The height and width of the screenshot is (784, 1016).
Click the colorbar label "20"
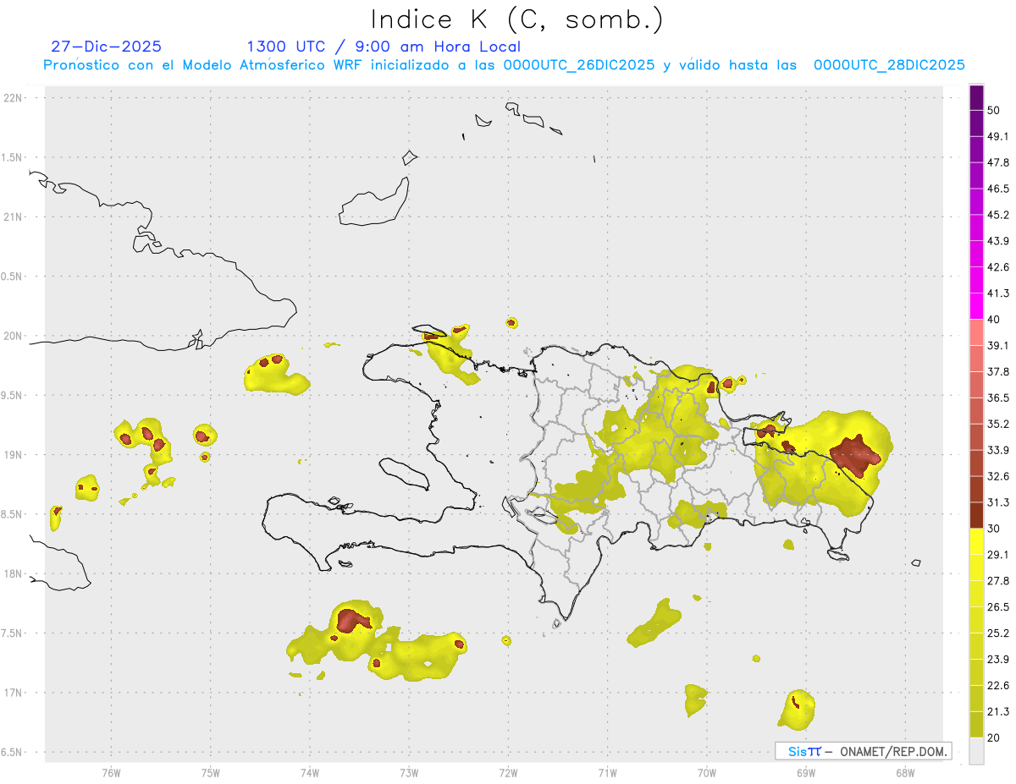(994, 737)
